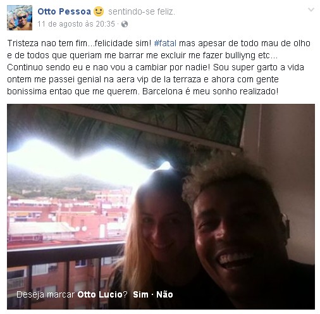320x314 pixels.
Task: Click the opening words "Tristeza nao tem fim"
Action: coord(47,43)
